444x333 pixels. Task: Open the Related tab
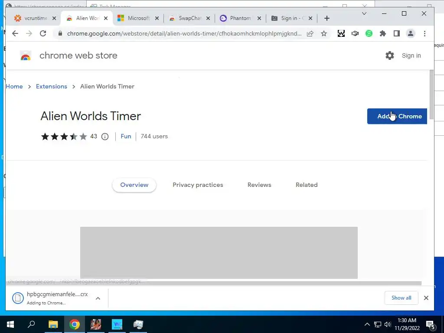(x=307, y=185)
